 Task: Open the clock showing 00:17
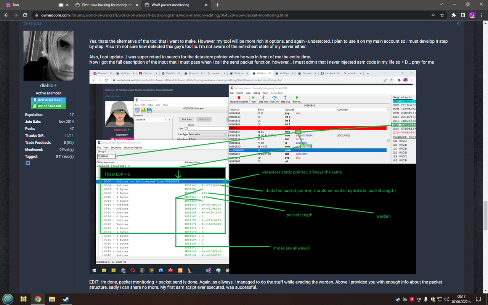461,299
